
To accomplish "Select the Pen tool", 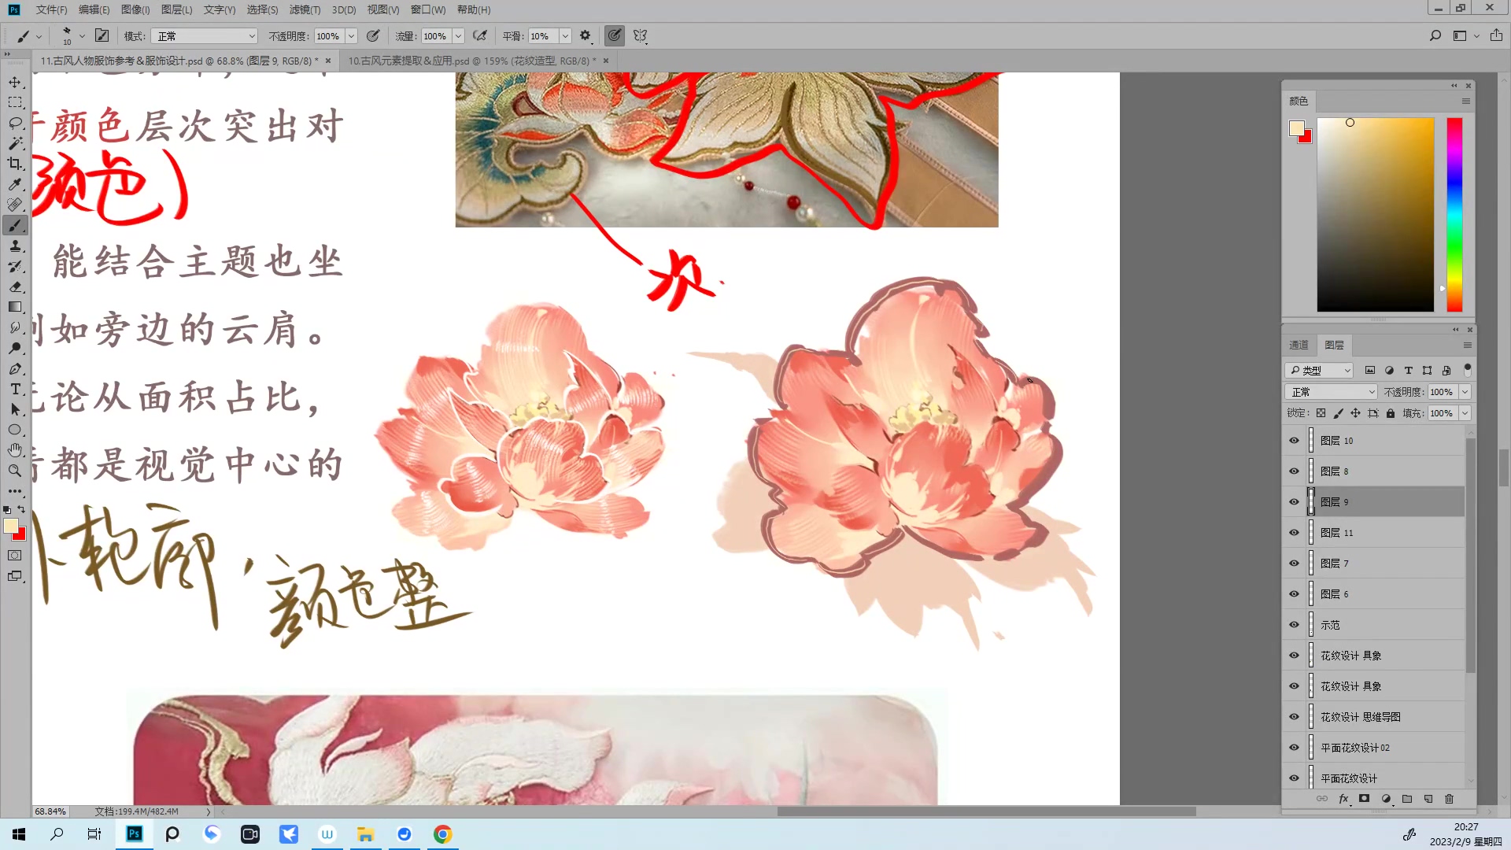I will [x=15, y=369].
